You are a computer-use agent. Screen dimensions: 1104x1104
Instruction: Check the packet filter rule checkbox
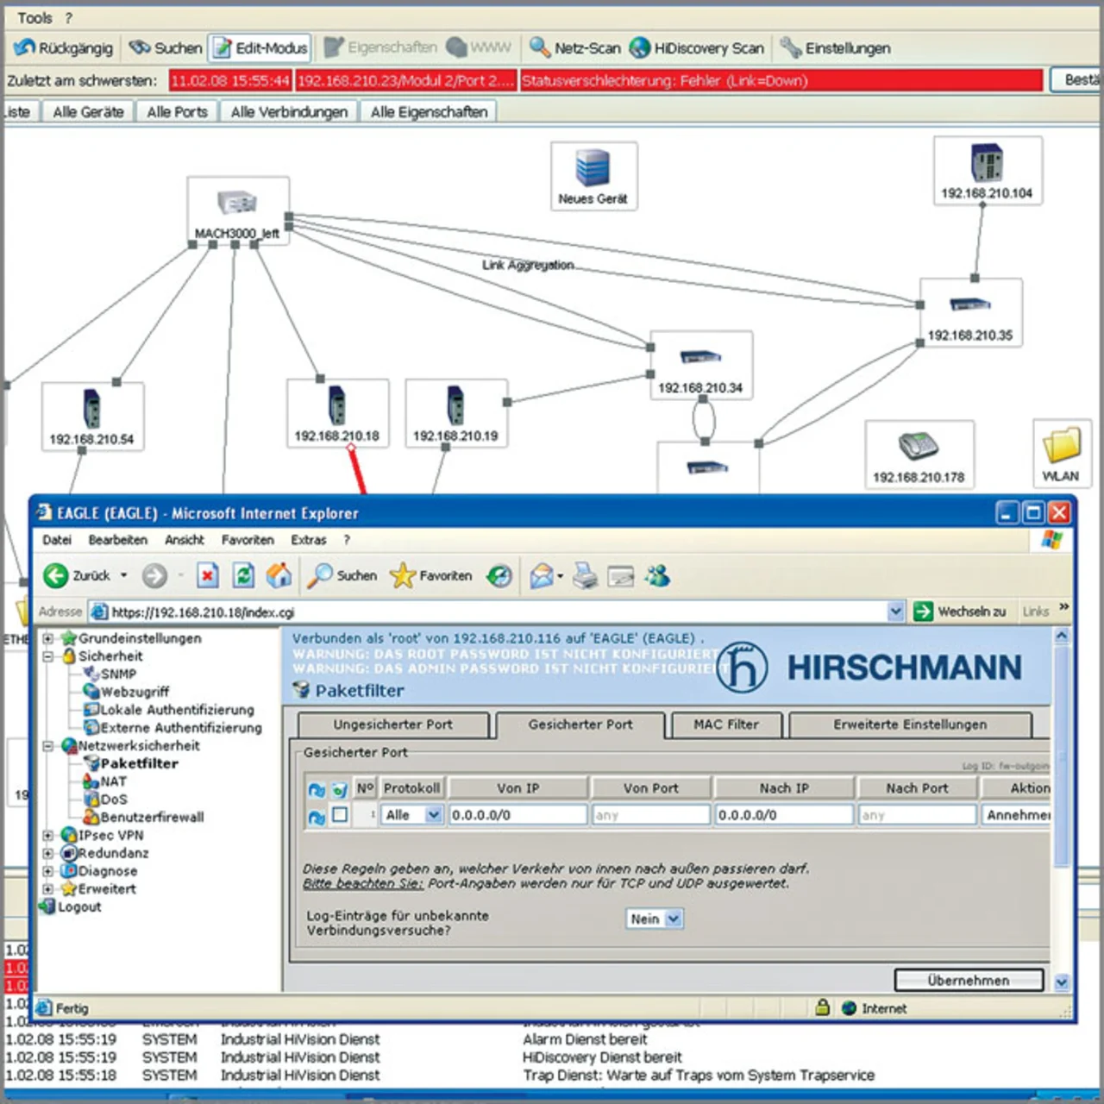pyautogui.click(x=340, y=815)
